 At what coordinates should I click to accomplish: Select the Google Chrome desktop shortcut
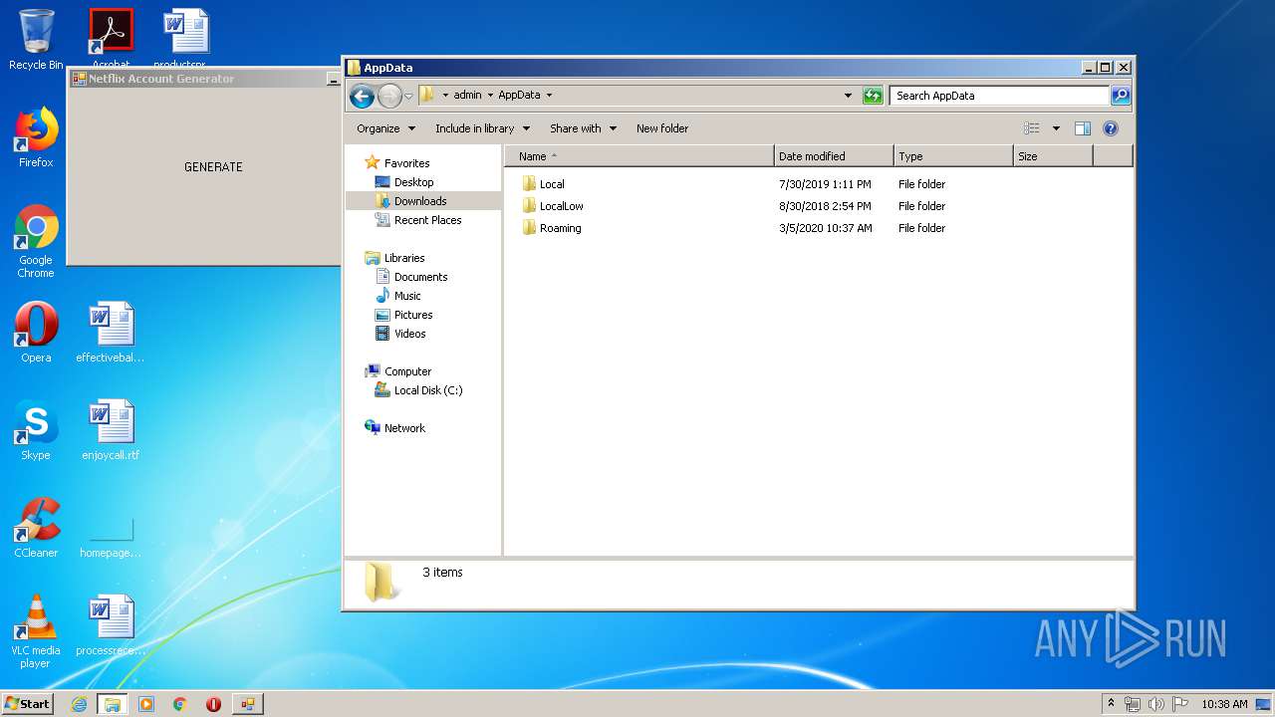pos(36,241)
